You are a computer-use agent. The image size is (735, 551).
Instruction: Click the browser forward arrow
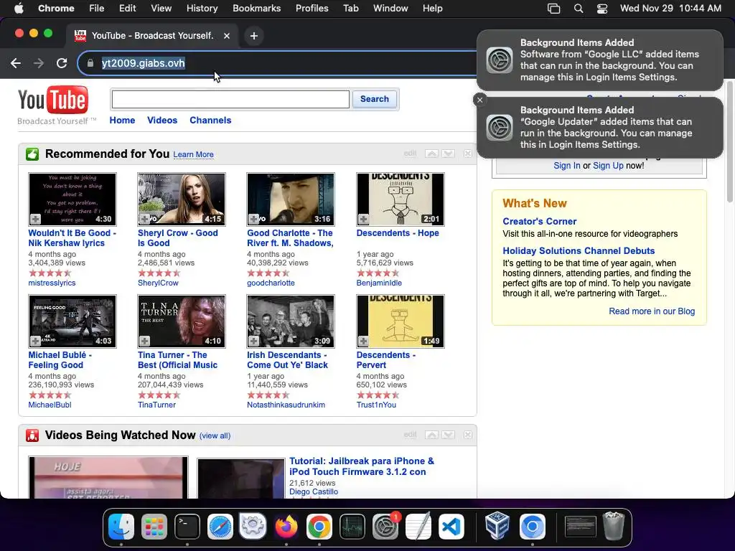tap(39, 63)
